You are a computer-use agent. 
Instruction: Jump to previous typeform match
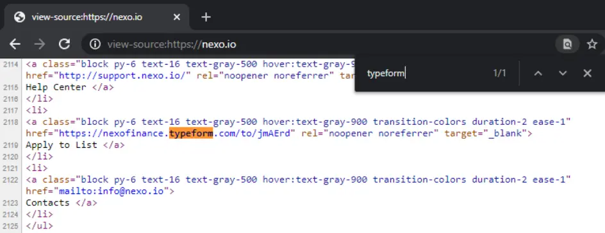538,73
